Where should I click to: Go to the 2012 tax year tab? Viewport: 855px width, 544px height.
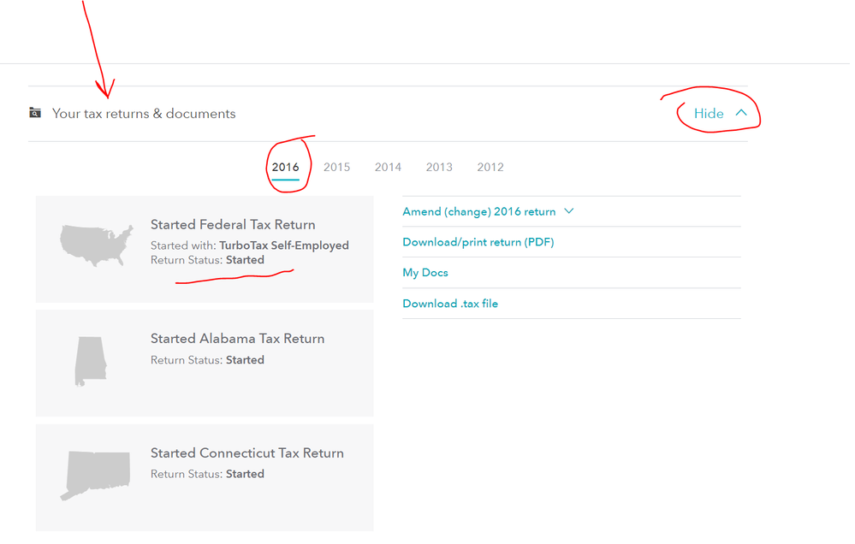pos(490,167)
